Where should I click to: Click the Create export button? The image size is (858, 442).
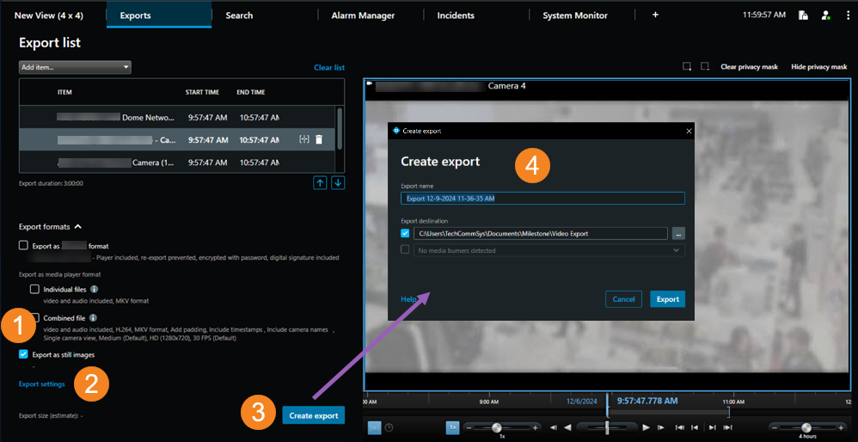(x=313, y=415)
